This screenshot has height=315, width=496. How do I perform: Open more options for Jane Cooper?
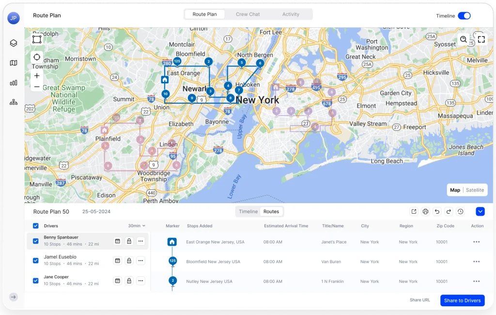(141, 281)
